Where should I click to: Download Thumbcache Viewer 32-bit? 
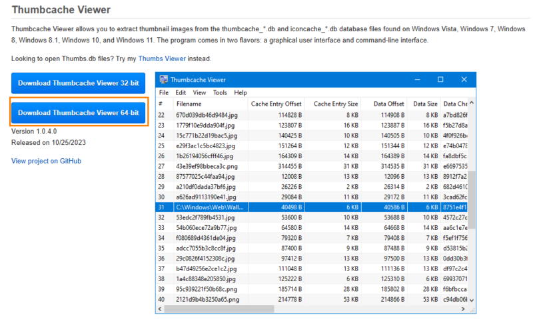tap(78, 83)
